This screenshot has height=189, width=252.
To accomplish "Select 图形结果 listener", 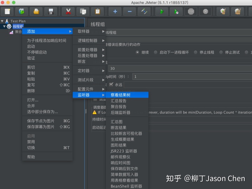I will [127, 145].
